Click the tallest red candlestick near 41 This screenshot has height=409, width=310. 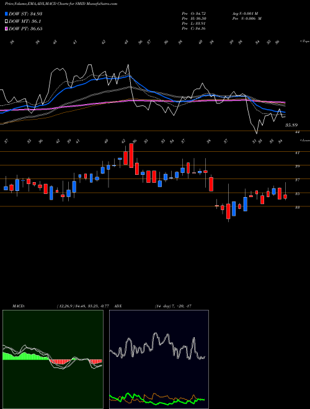point(131,156)
